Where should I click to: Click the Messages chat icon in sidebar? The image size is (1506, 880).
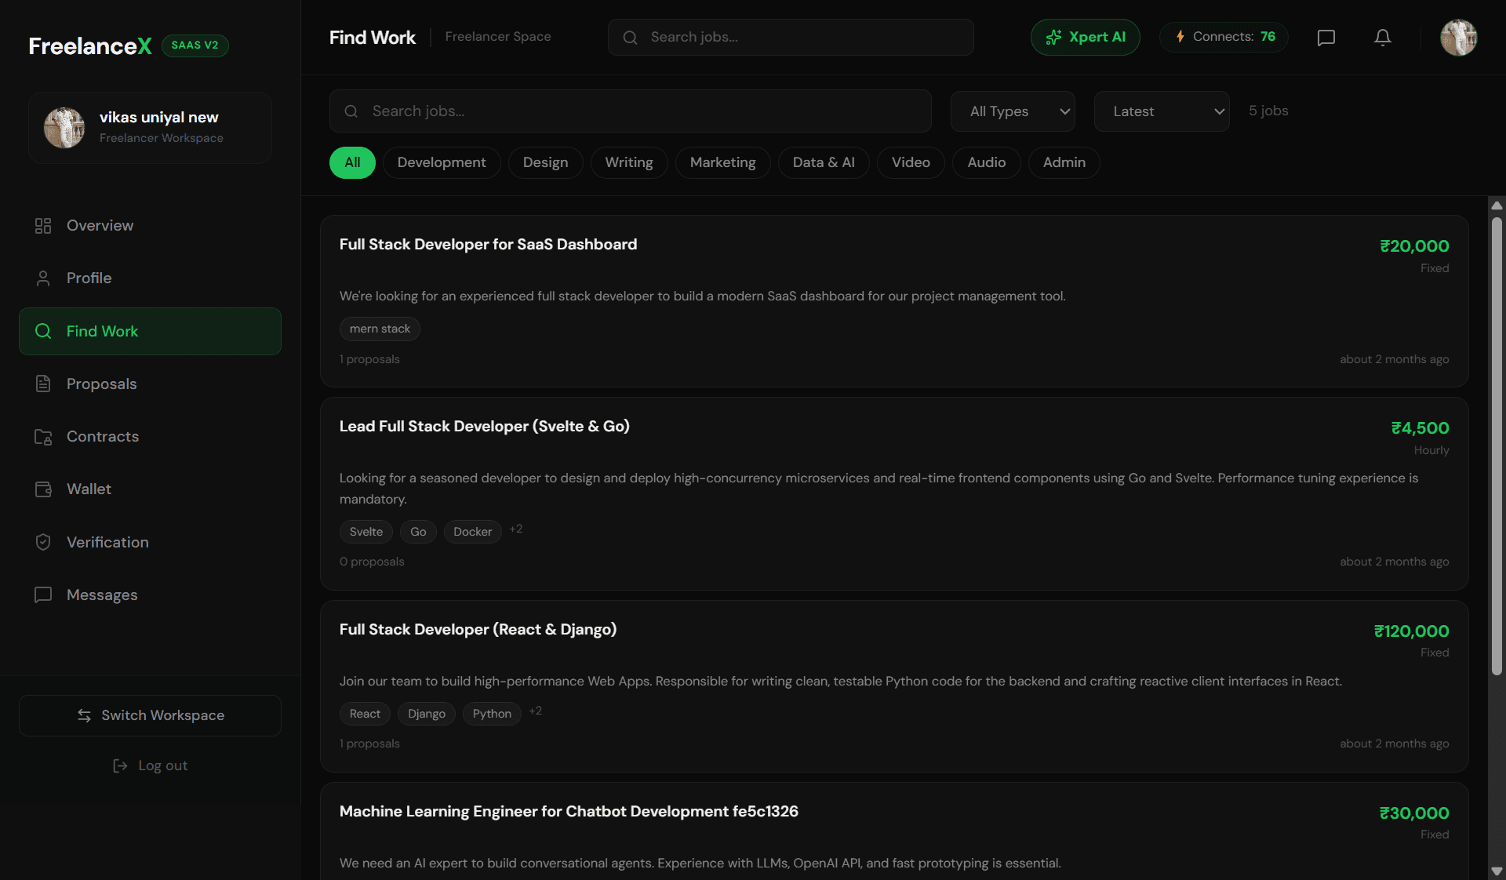43,595
